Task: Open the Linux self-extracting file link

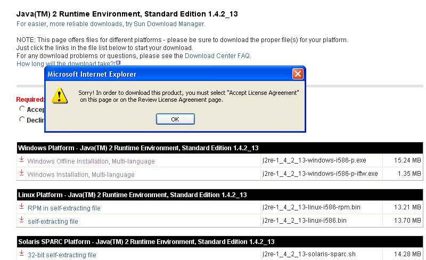Action: 53,221
